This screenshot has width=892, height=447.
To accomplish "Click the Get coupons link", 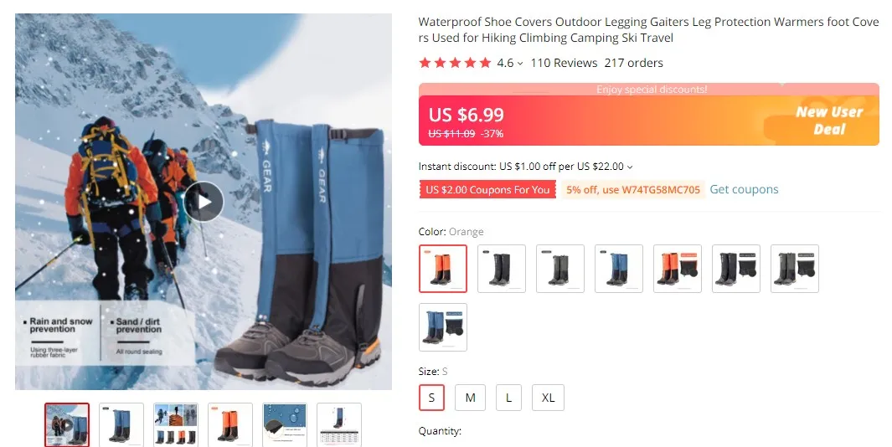I will click(744, 189).
